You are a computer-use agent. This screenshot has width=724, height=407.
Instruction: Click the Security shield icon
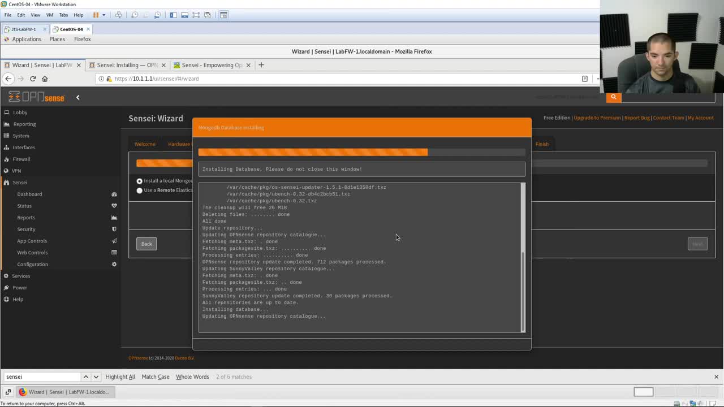point(114,229)
